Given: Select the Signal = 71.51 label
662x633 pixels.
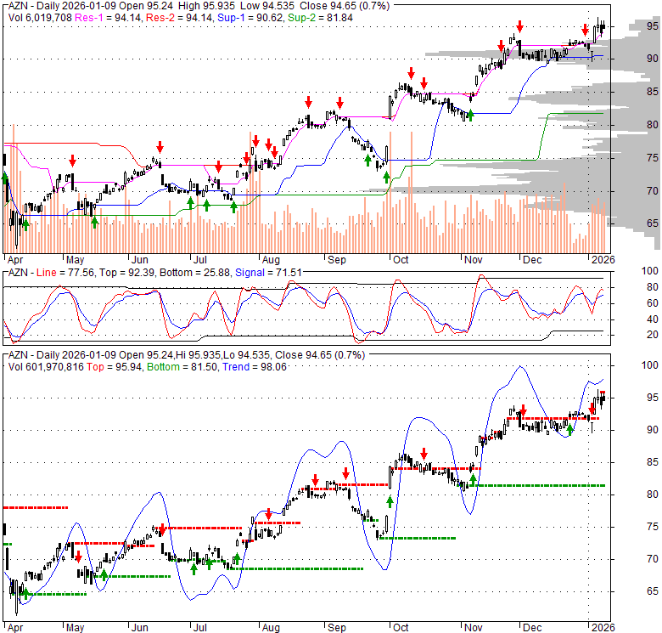Looking at the screenshot, I should click(268, 273).
